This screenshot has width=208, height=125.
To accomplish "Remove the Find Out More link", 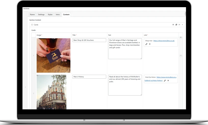I will pos(168,81).
